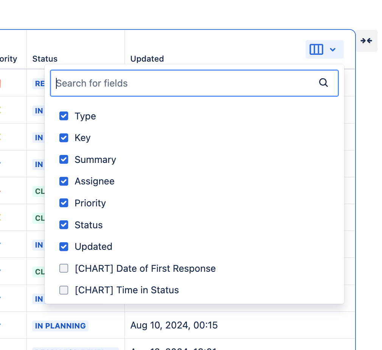Uncheck the Summary field checkbox
The height and width of the screenshot is (350, 382).
[x=64, y=159]
